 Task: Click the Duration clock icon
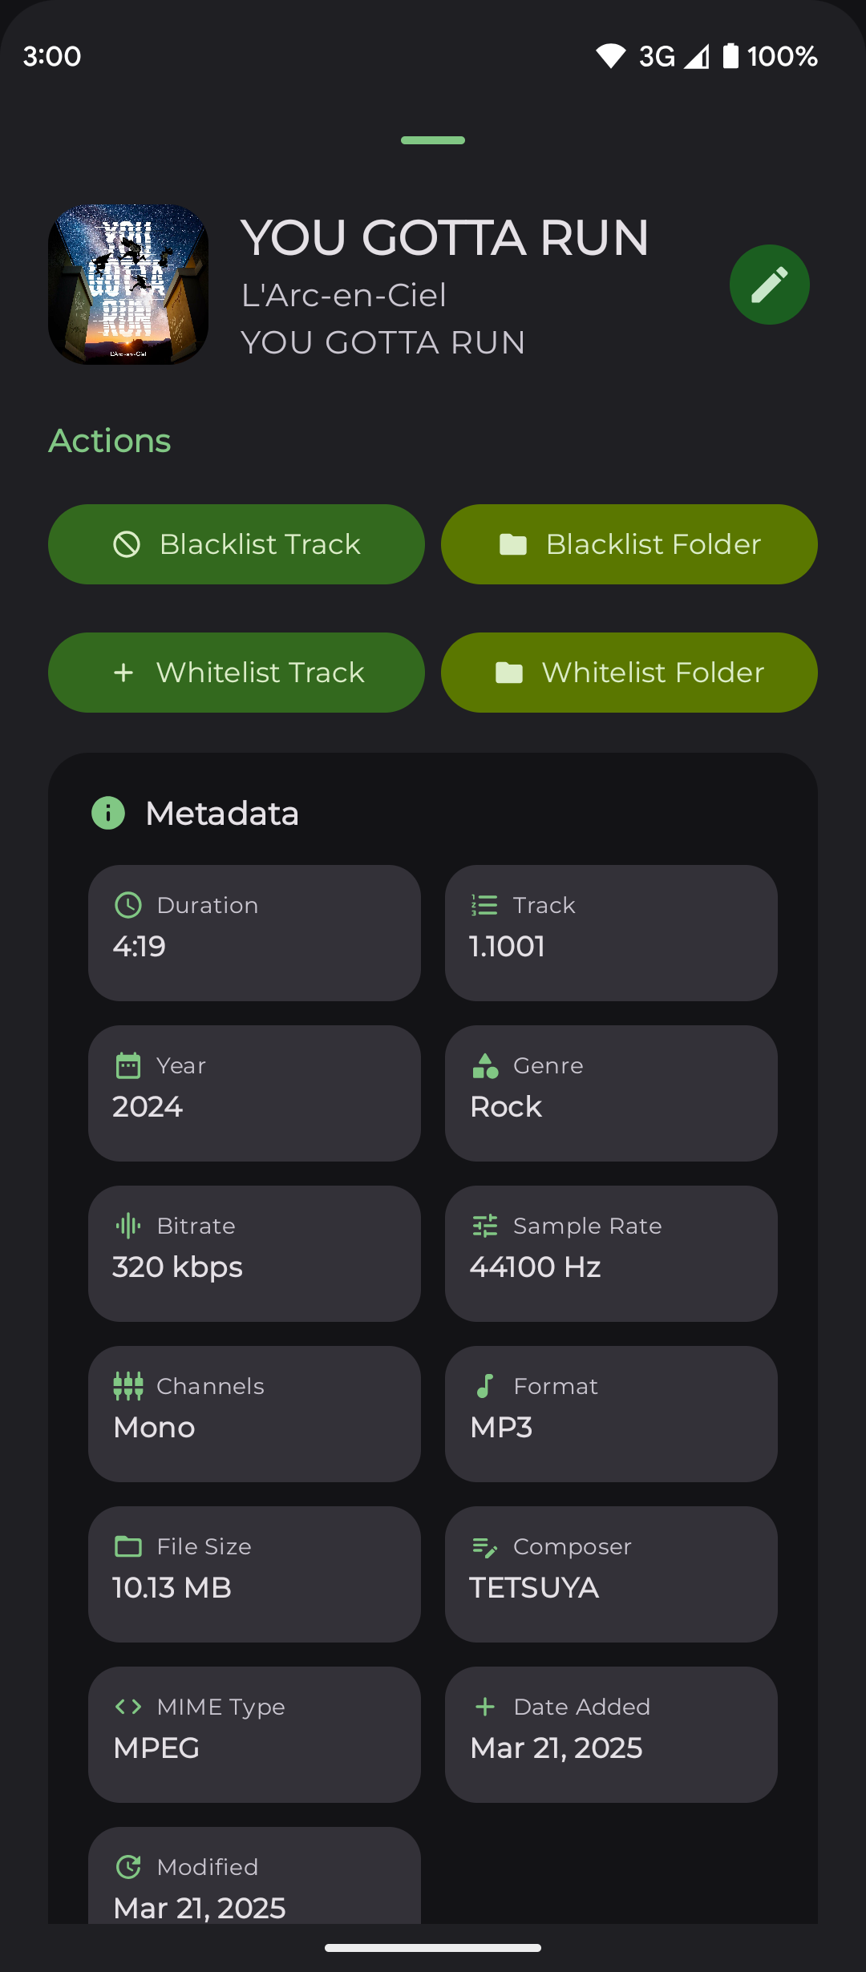coord(128,905)
